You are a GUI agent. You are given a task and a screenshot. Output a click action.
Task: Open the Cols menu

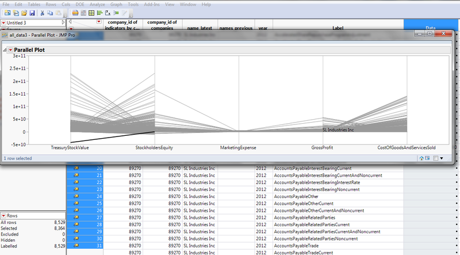pyautogui.click(x=66, y=5)
